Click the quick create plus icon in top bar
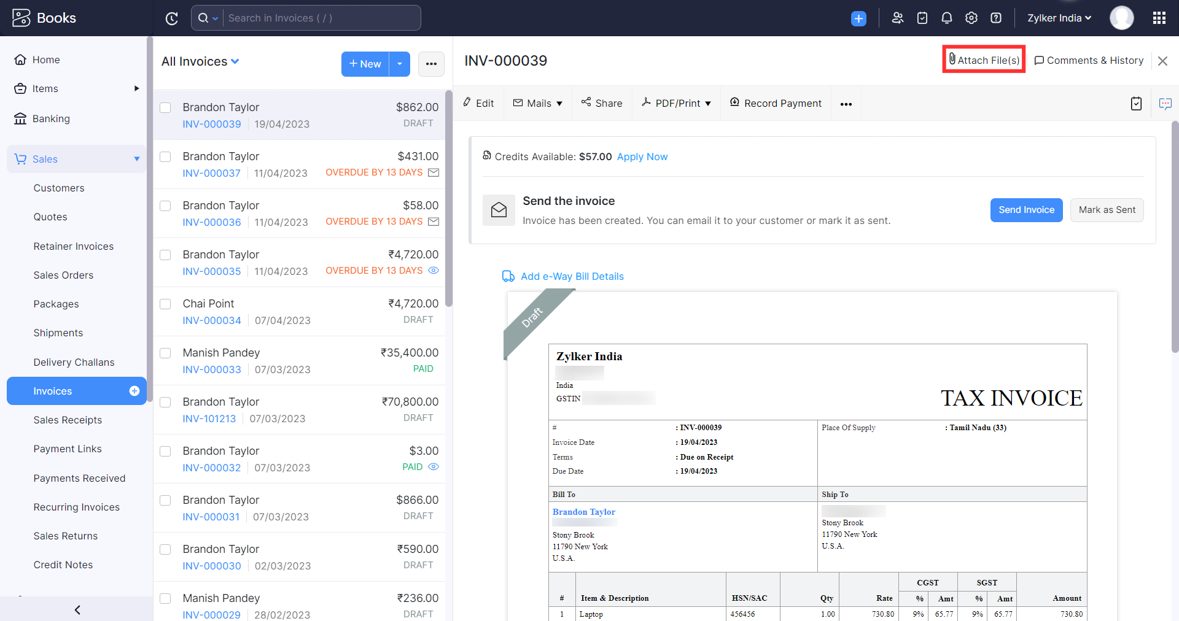Image resolution: width=1179 pixels, height=621 pixels. tap(858, 18)
